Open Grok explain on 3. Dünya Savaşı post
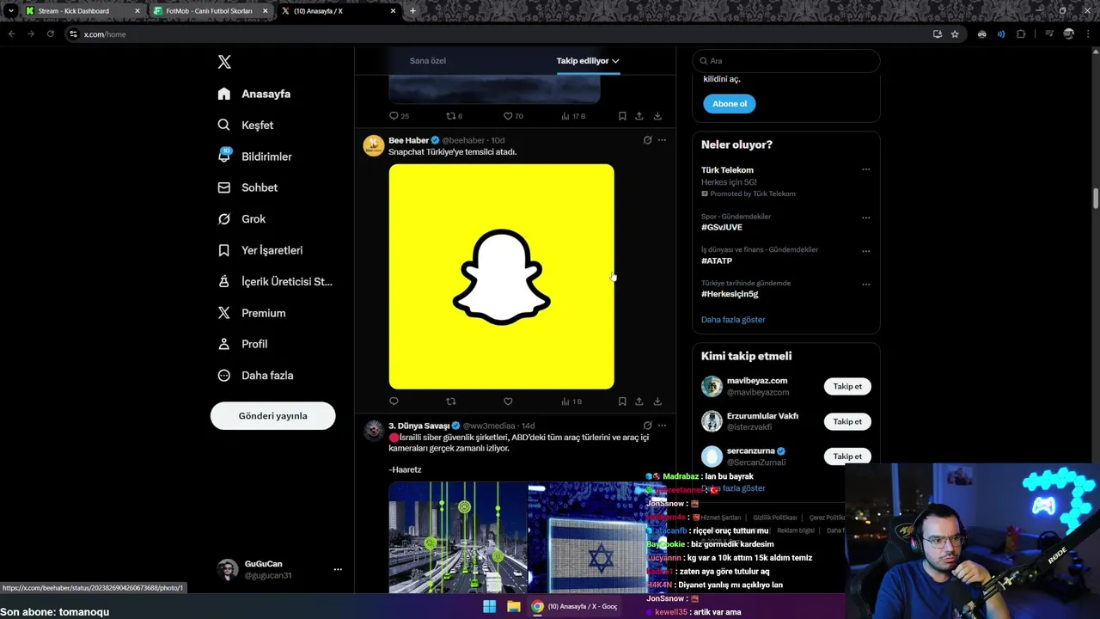 pos(647,426)
